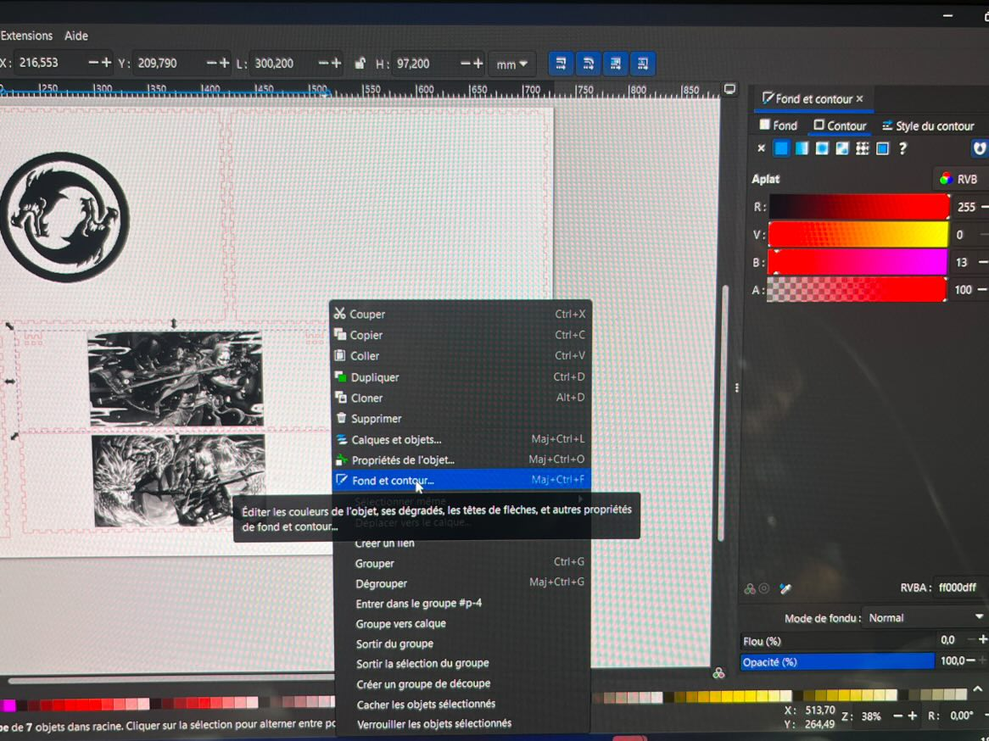The width and height of the screenshot is (989, 741).
Task: Open the panel handle three-dot menu
Action: [737, 387]
